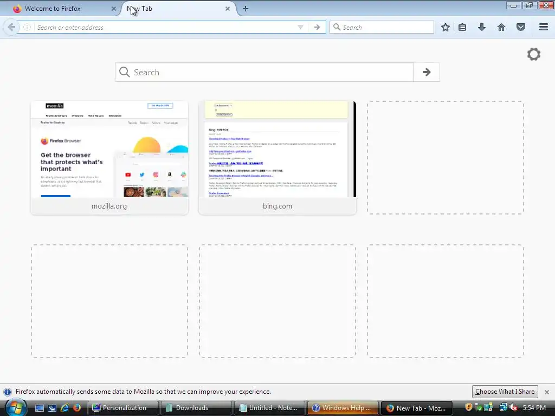Bookmark this page with the star icon
The image size is (555, 416).
tap(446, 27)
